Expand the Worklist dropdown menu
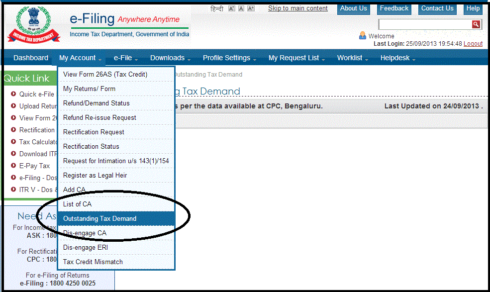 click(x=353, y=58)
